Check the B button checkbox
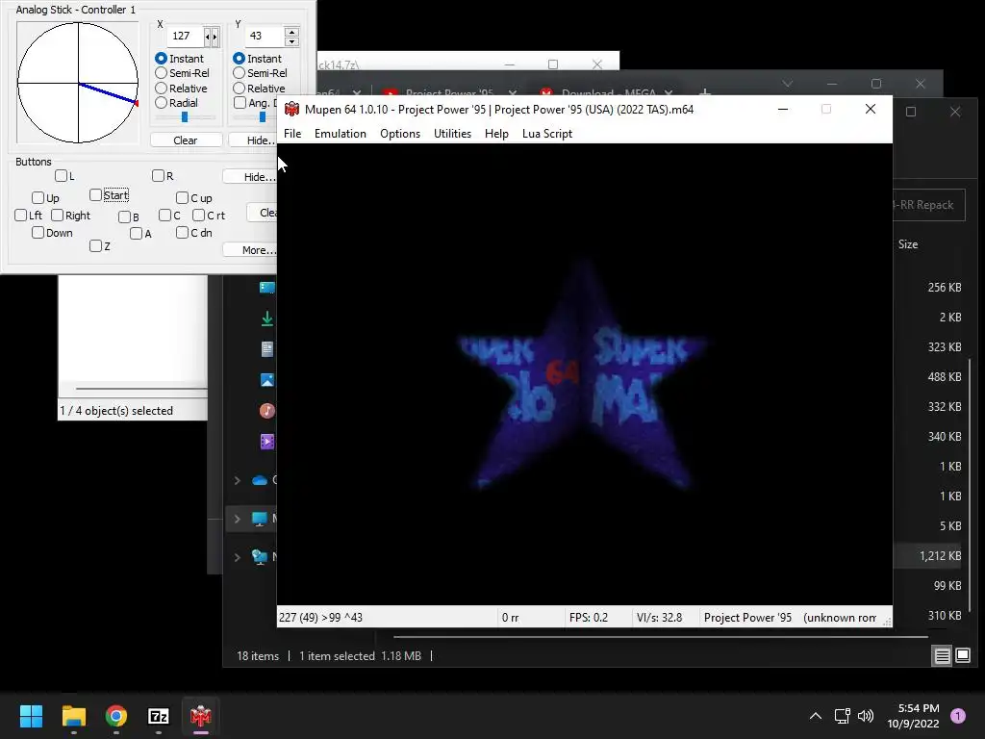The image size is (985, 739). tap(124, 217)
